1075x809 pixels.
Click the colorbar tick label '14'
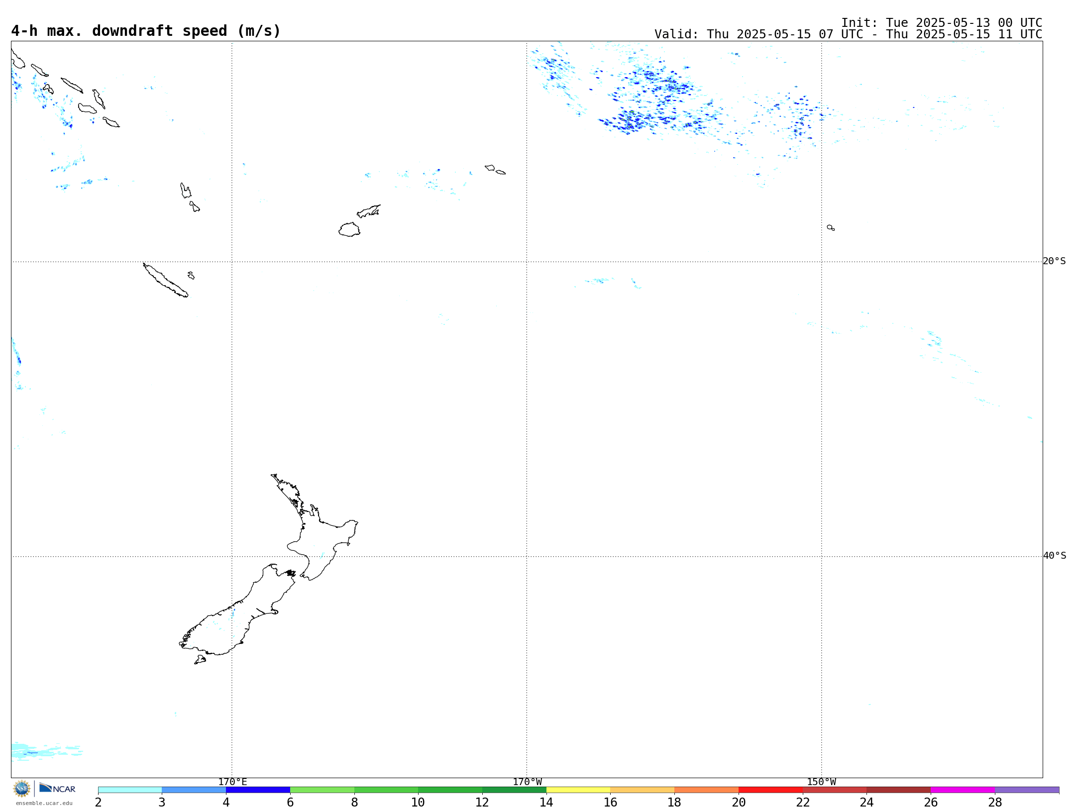(x=546, y=803)
